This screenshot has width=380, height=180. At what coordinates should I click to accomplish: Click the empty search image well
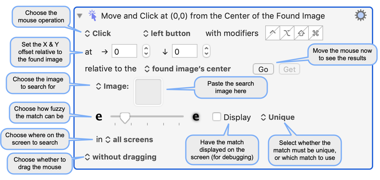click(x=148, y=92)
